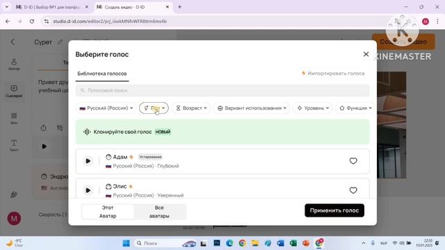Open the Уровень filter dropdown
The width and height of the screenshot is (445, 250).
313,108
